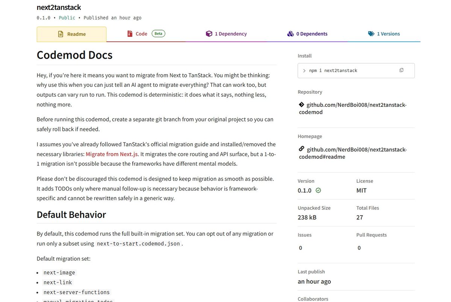Click the Codemod Docs heading
This screenshot has height=302, width=451.
tap(74, 55)
